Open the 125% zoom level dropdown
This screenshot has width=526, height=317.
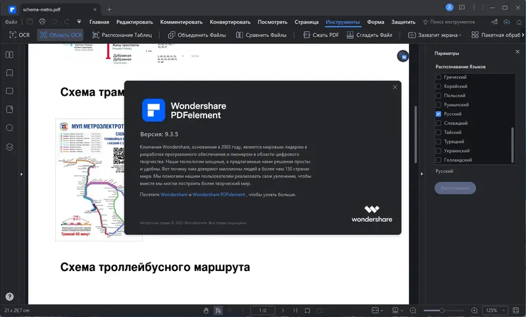[x=495, y=310]
